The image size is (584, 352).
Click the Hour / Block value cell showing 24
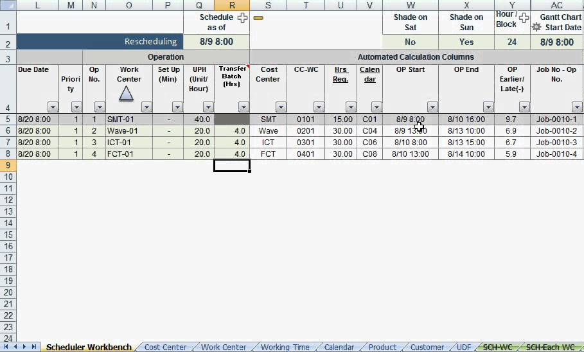(x=512, y=42)
